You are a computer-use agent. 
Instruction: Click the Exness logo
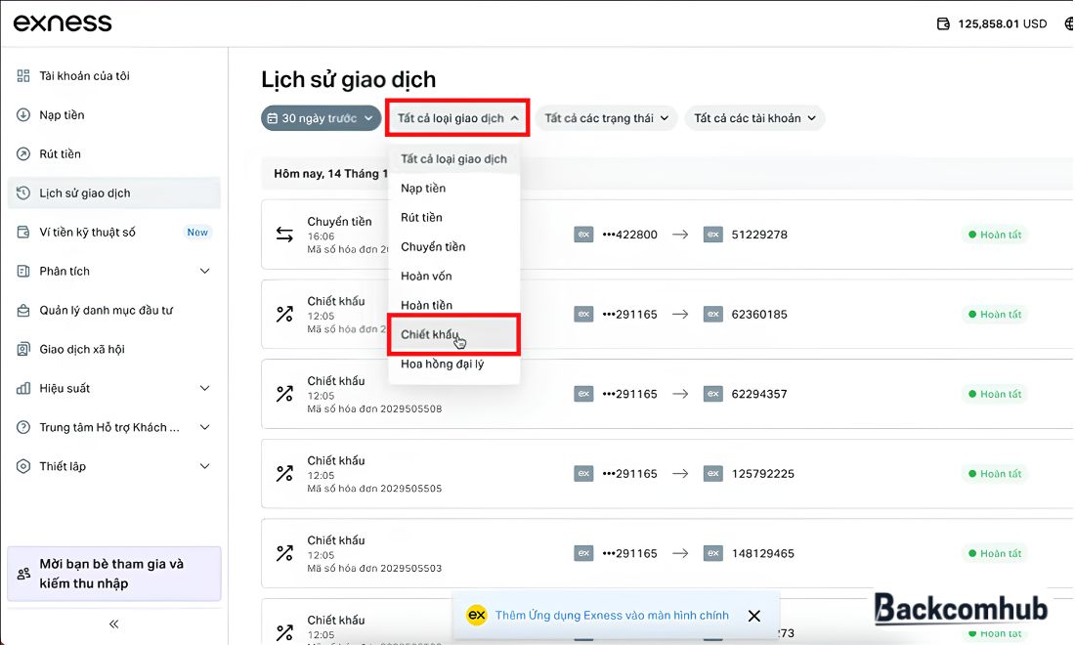(x=63, y=22)
